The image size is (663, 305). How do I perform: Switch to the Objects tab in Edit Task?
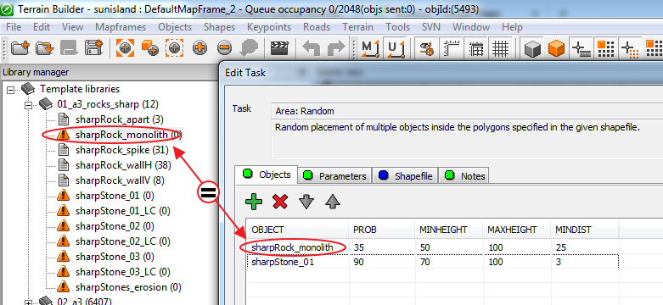[x=267, y=175]
